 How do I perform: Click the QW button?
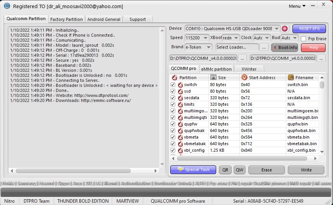click(x=239, y=170)
